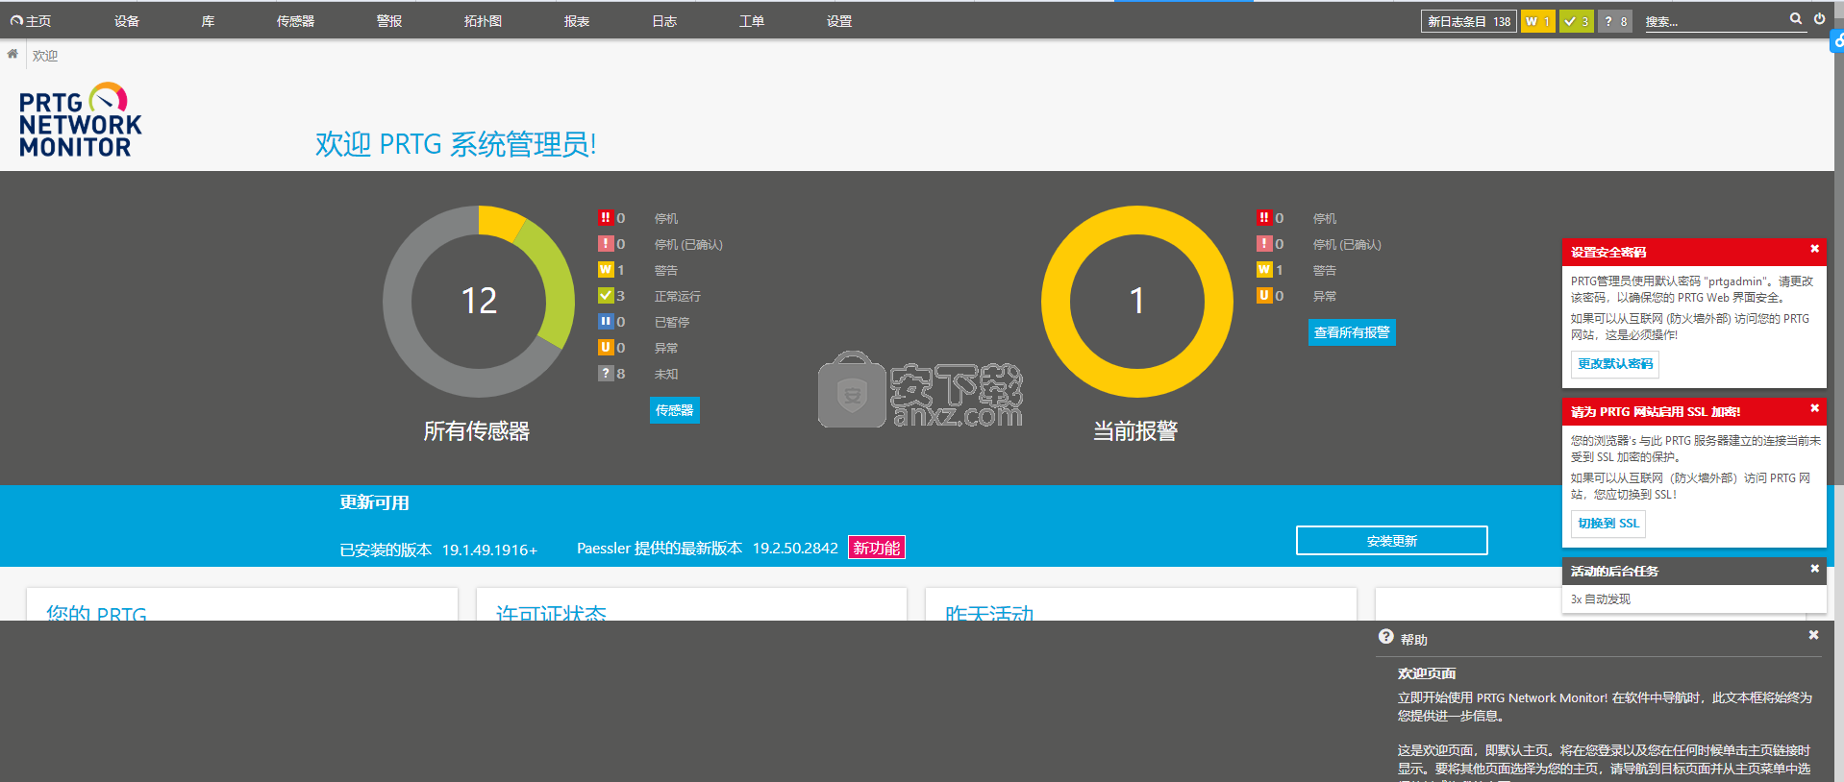Click the blue 传感器 button
The image size is (1844, 782).
[x=675, y=410]
